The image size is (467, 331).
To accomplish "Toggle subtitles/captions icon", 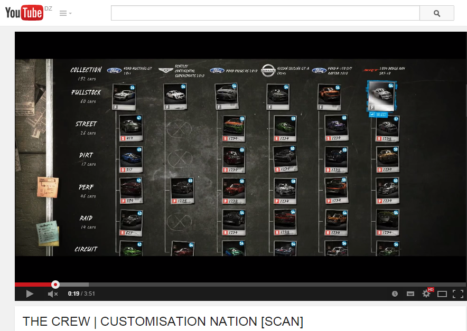I will pos(410,294).
